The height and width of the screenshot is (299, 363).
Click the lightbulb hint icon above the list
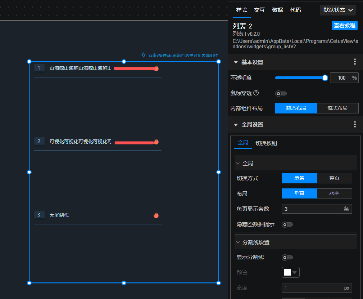click(x=143, y=55)
